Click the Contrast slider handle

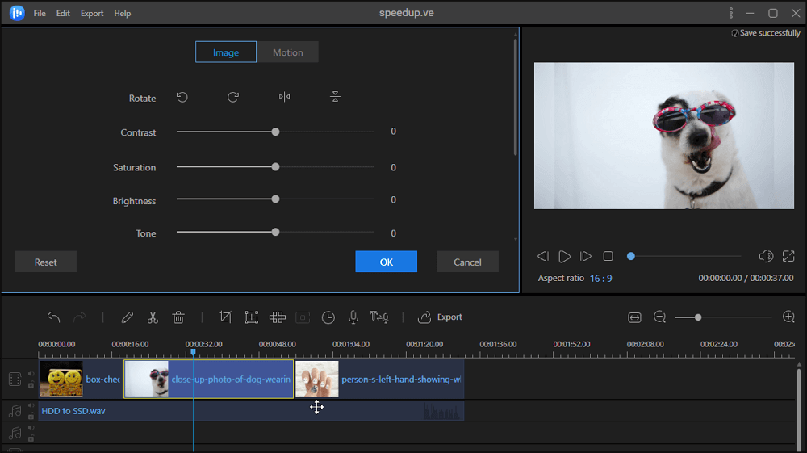point(275,132)
